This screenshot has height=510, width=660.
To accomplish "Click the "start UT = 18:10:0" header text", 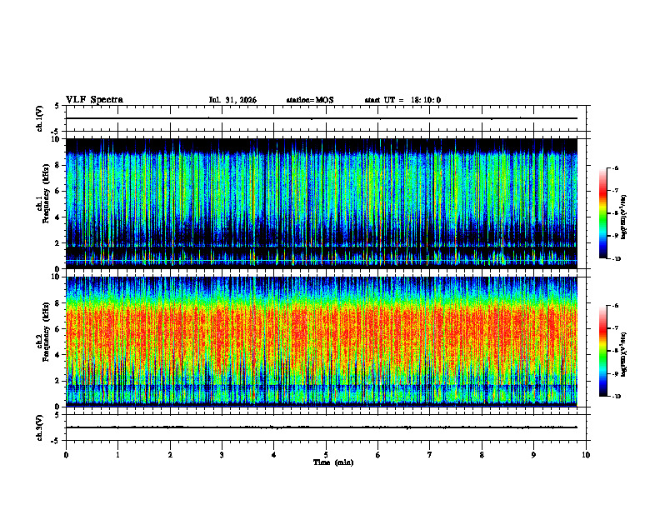I will tap(402, 100).
